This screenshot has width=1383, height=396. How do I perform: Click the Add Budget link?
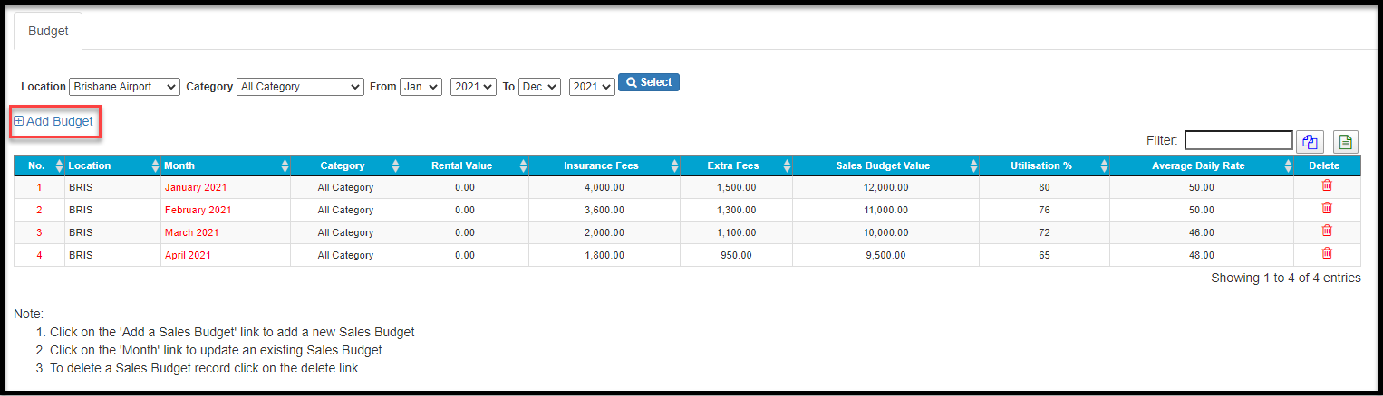coord(53,121)
